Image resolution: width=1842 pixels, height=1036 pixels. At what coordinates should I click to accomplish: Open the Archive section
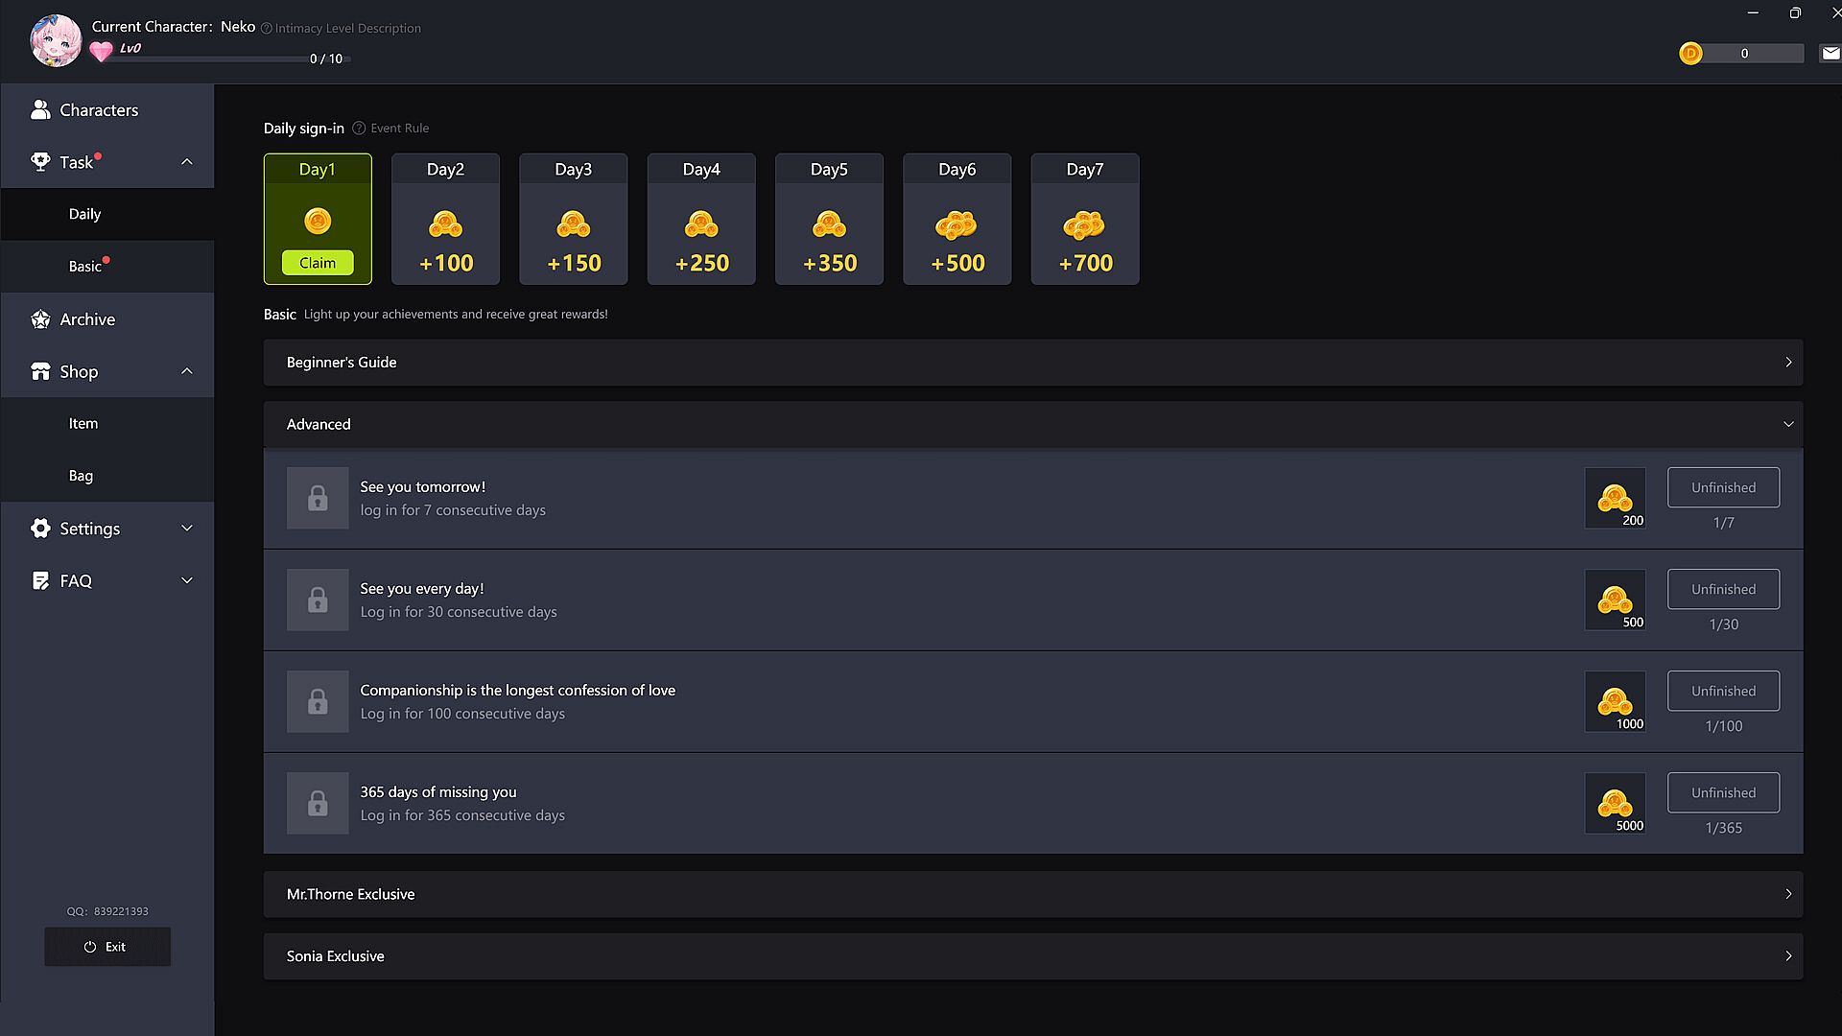(x=87, y=319)
